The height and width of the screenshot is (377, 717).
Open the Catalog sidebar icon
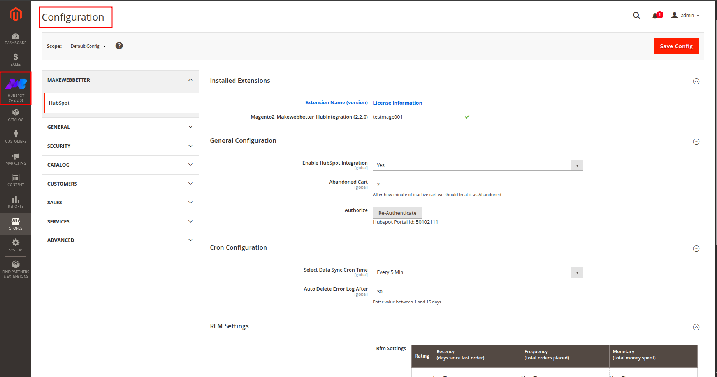point(16,115)
